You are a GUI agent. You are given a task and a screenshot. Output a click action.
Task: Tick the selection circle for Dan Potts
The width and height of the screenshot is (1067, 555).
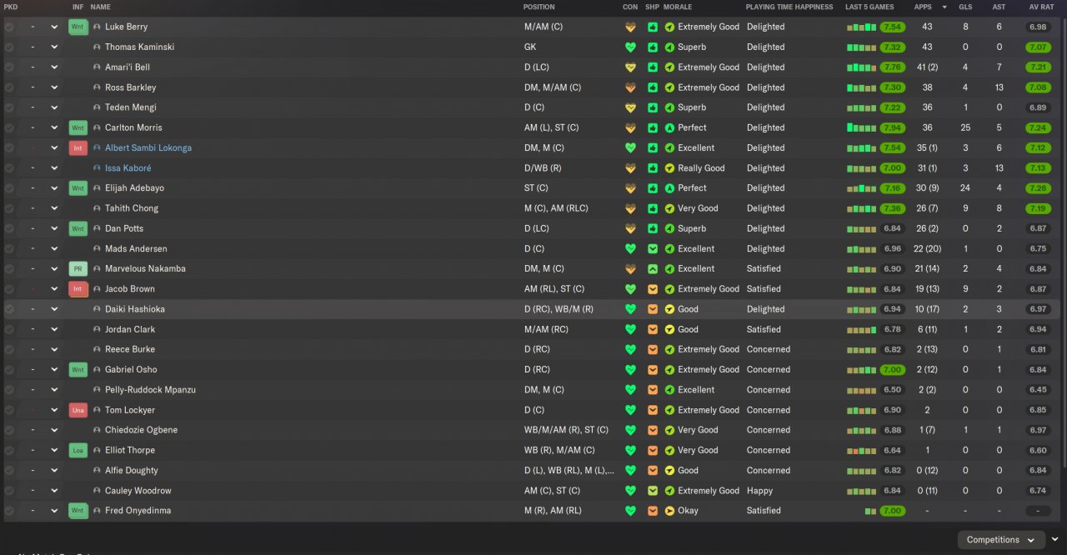coord(9,228)
